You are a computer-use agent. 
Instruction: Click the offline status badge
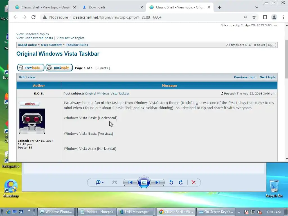(x=30, y=104)
